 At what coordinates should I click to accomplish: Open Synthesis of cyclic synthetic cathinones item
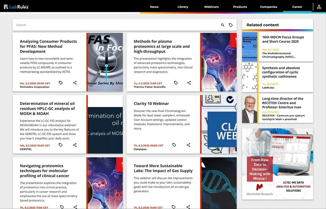[281, 72]
